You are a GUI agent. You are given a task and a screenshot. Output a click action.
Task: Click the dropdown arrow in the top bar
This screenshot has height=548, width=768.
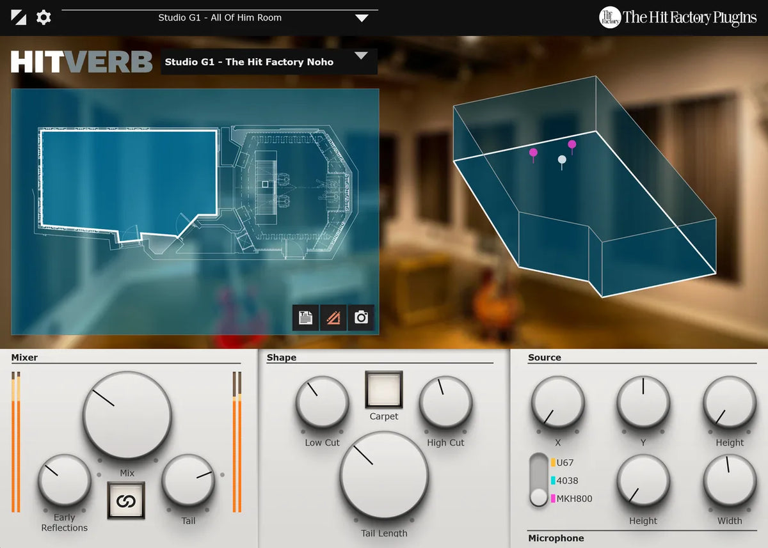pyautogui.click(x=362, y=18)
